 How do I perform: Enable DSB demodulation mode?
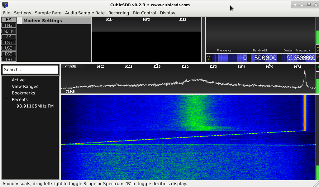point(8,54)
